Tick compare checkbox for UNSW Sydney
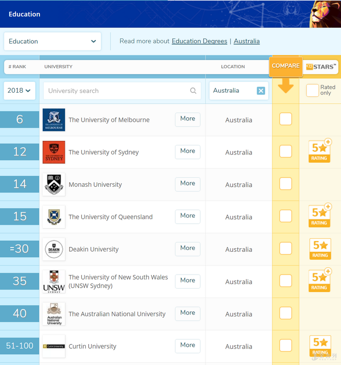The width and height of the screenshot is (341, 365). click(x=286, y=281)
